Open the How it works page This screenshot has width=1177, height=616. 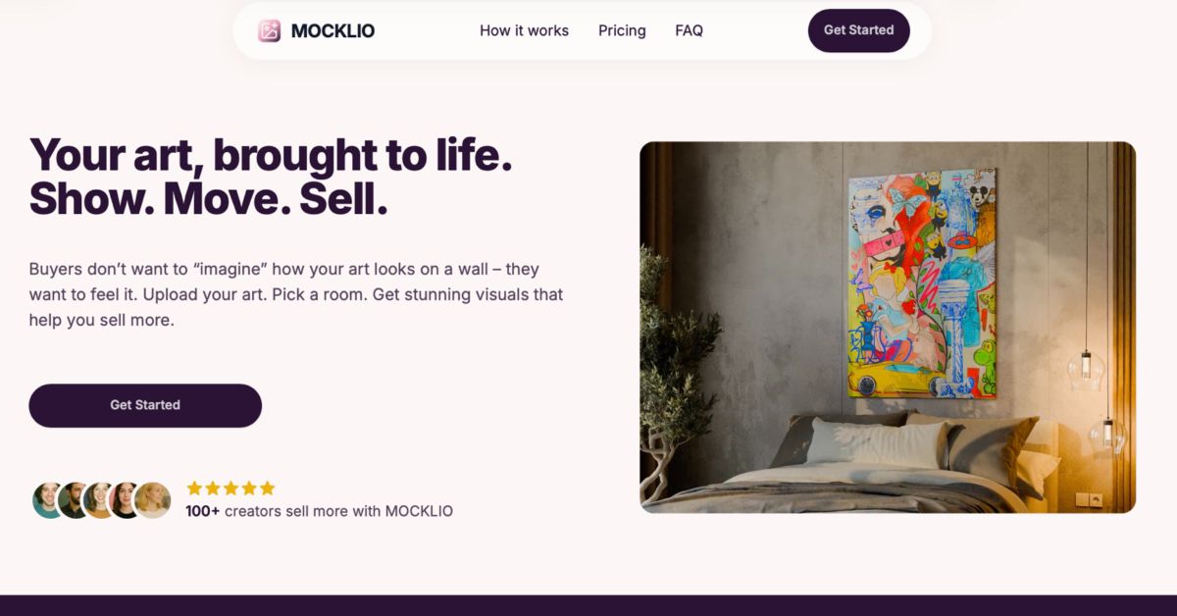[524, 30]
